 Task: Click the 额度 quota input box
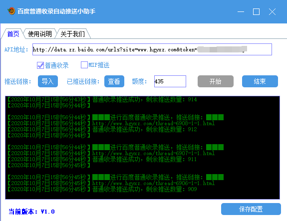coord(170,81)
